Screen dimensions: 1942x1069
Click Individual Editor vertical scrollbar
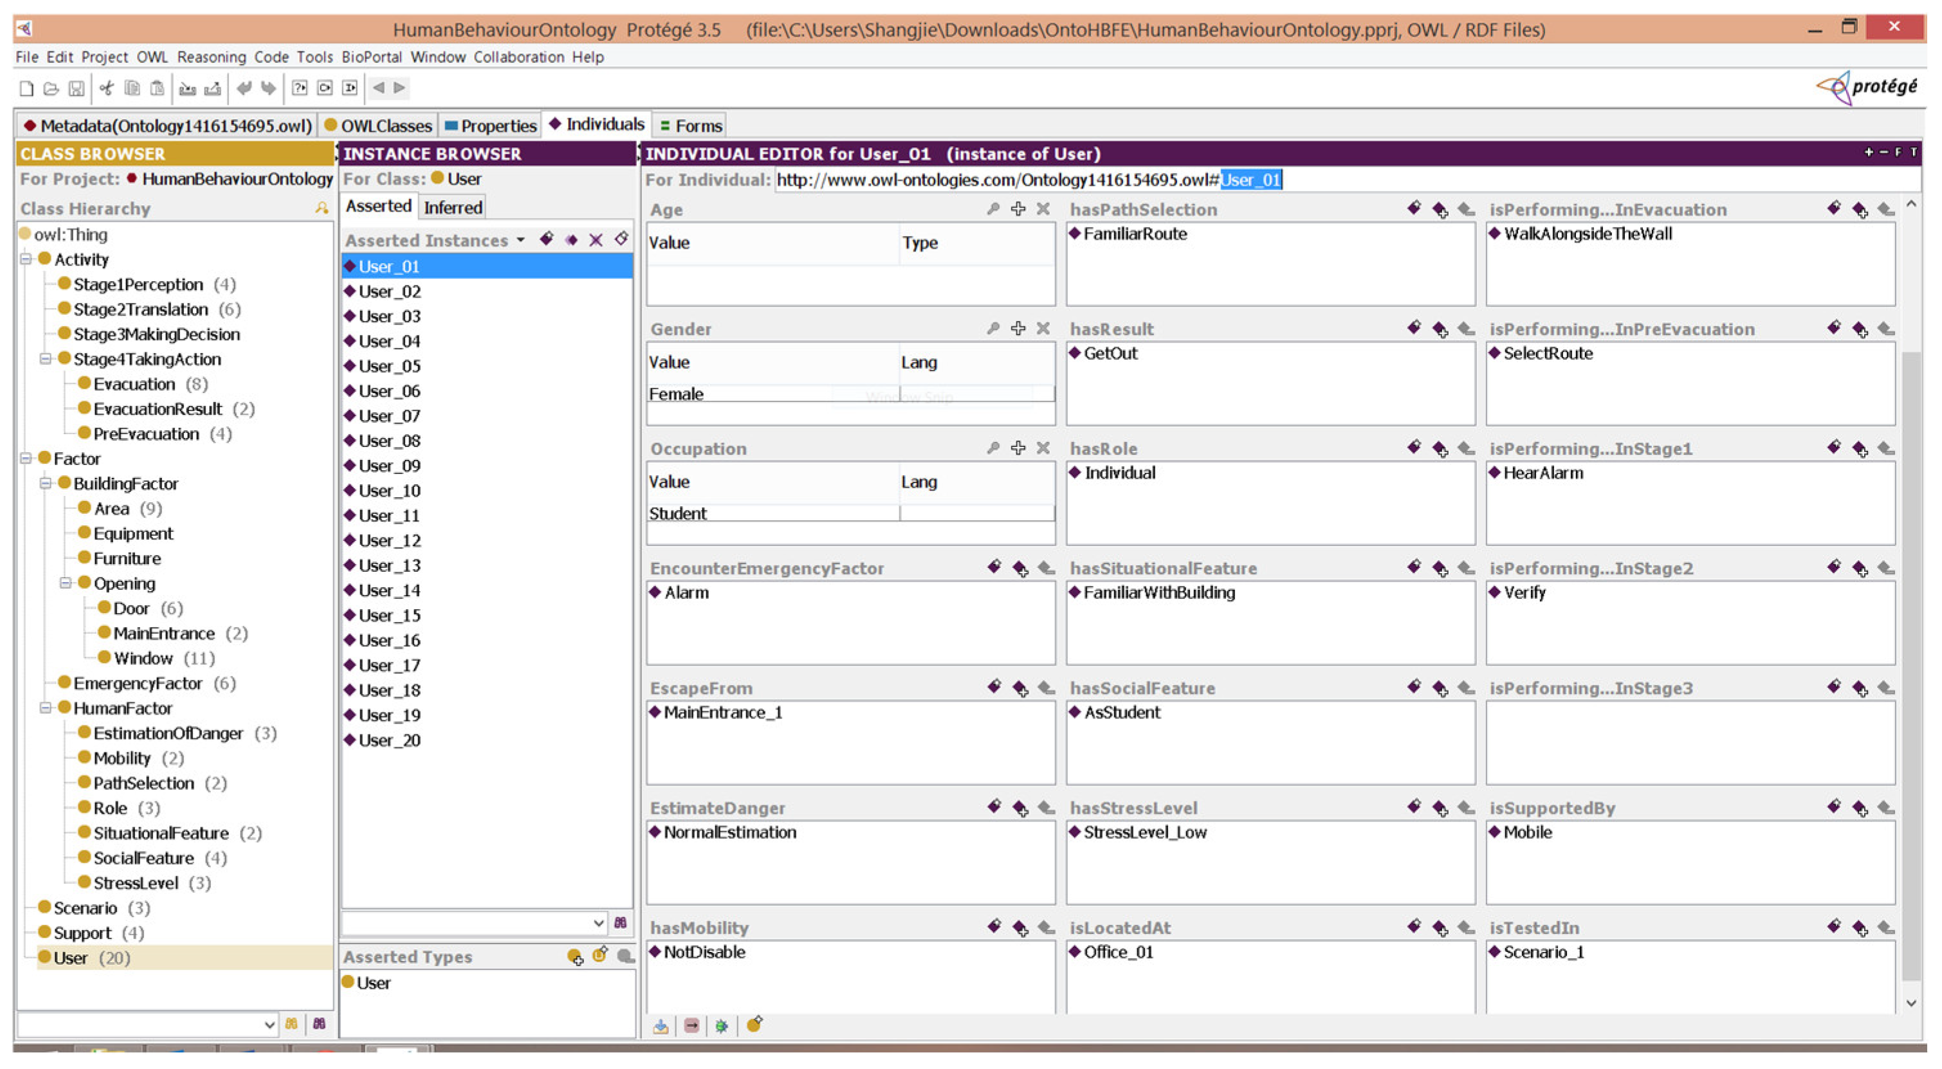[1911, 663]
